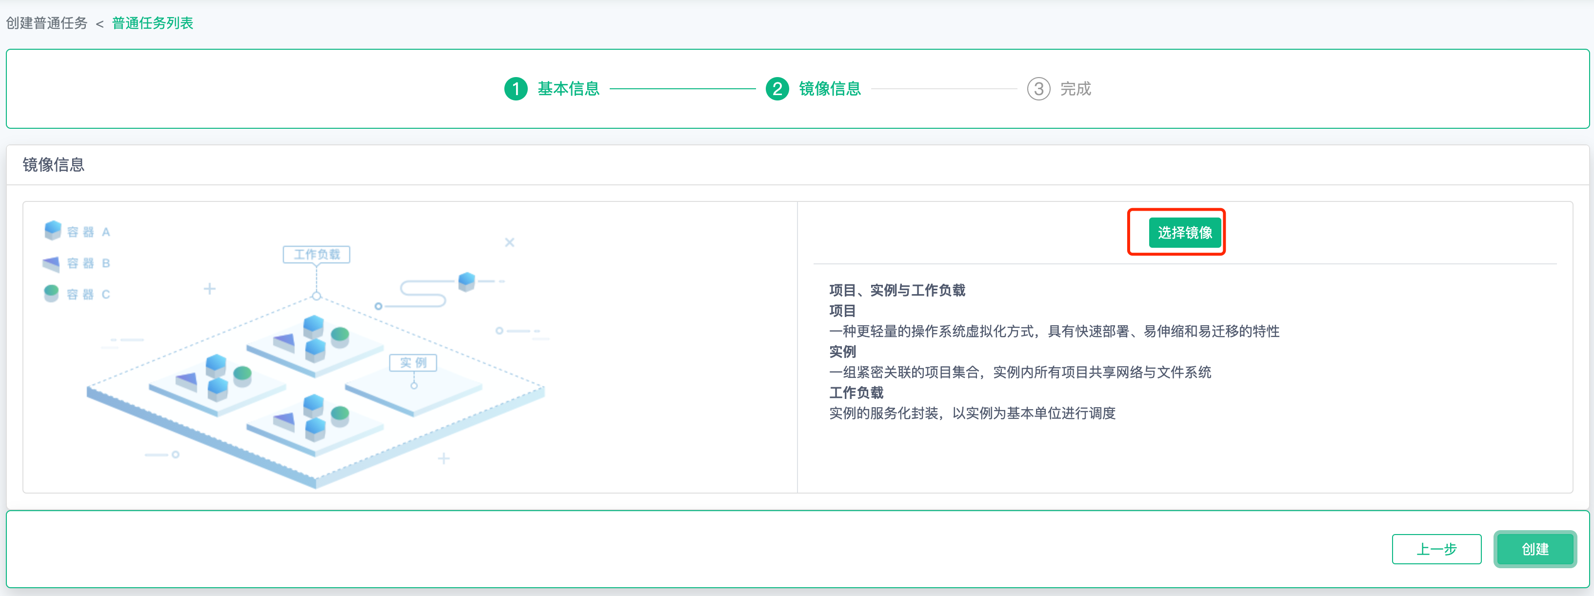
Task: Click the text 一组紧密关联的项目集合
Action: [x=904, y=372]
